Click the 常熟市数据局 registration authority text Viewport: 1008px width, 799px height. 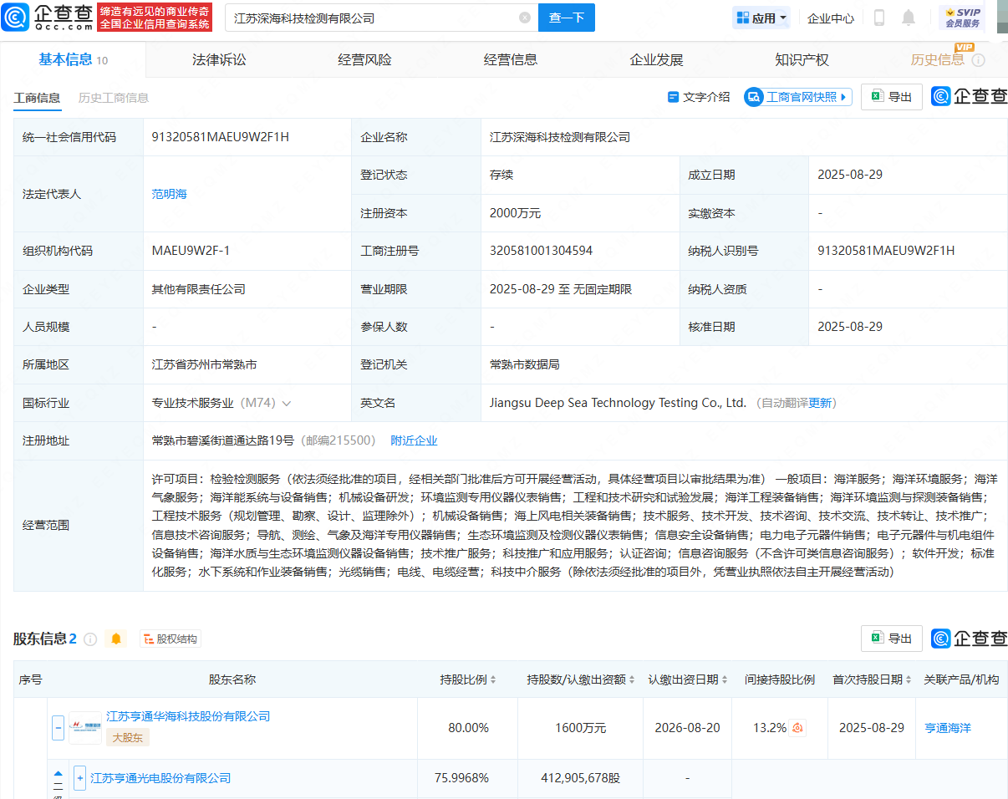(524, 364)
